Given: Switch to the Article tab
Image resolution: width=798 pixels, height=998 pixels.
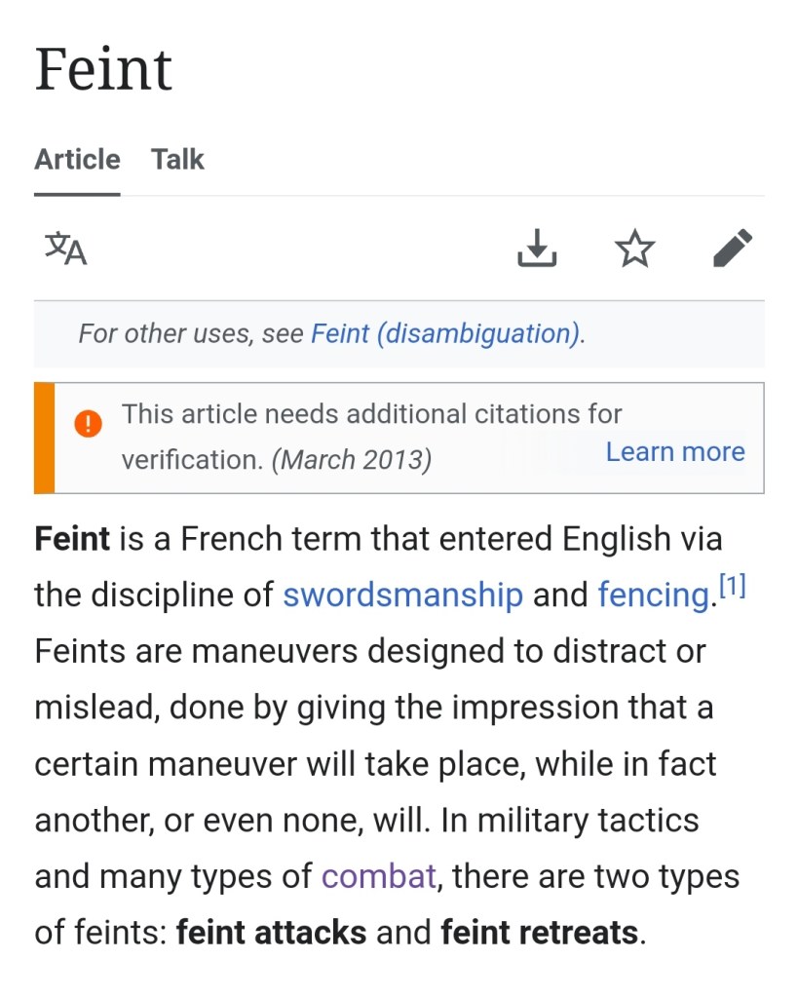Looking at the screenshot, I should pyautogui.click(x=77, y=160).
